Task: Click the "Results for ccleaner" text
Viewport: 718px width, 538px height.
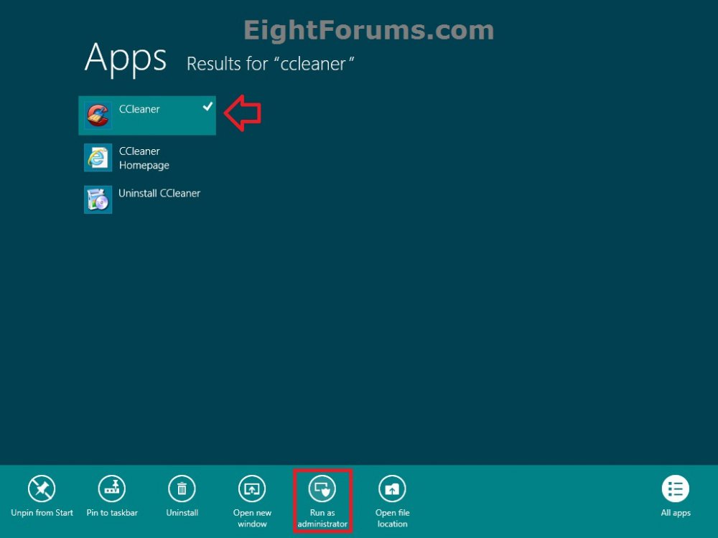Action: (270, 64)
